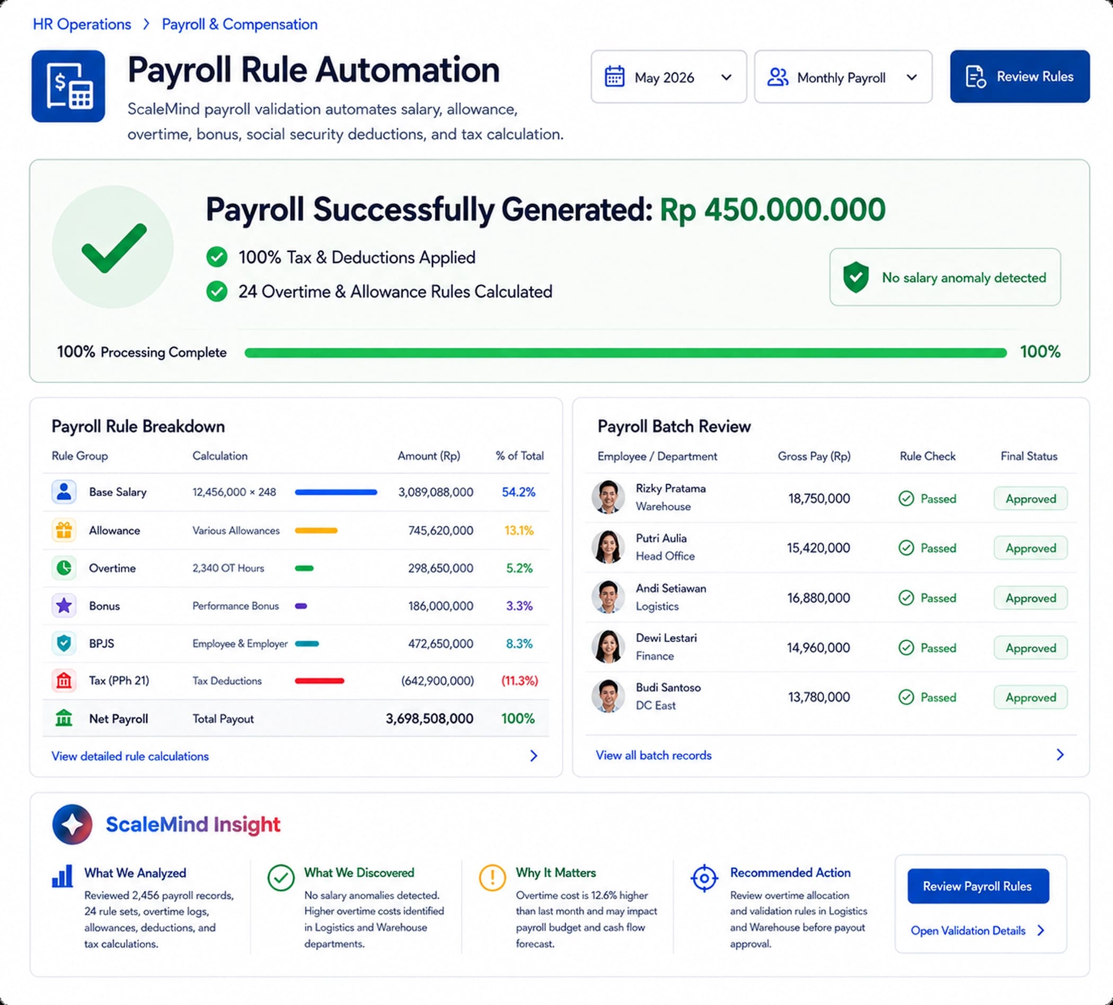The image size is (1113, 1005).
Task: Click the check icon beside Tax & Deductions Applied
Action: point(216,257)
